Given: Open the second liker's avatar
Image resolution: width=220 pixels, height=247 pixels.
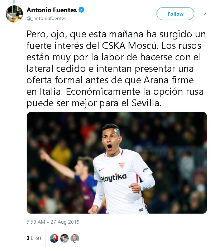Looking at the screenshot, I should coord(64,238).
